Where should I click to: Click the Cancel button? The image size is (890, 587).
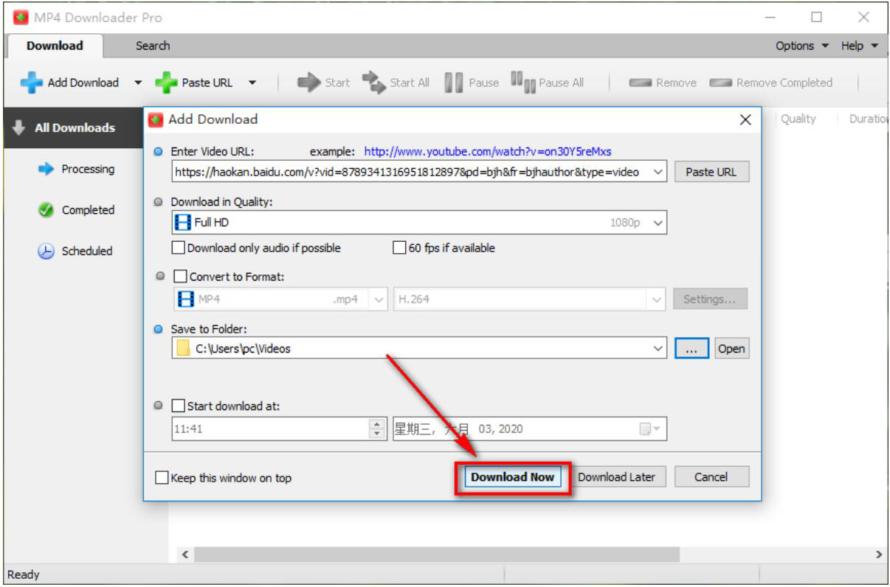711,477
